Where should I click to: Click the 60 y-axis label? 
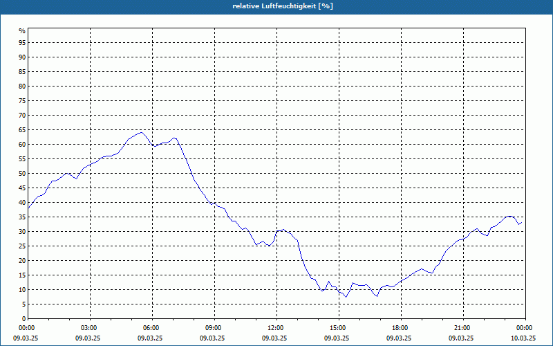coord(22,145)
